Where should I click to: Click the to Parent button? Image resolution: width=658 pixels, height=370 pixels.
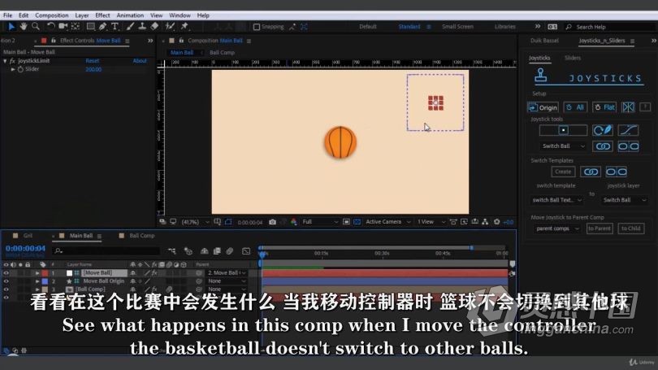[600, 229]
